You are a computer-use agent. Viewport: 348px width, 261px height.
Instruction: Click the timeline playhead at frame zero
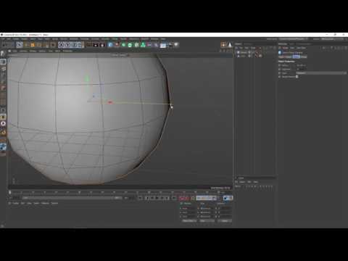(10, 192)
